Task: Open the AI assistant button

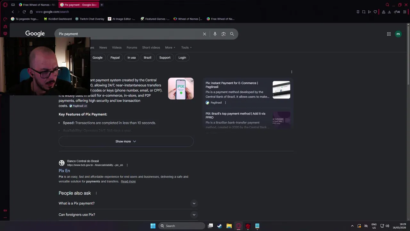Action: tap(397, 12)
